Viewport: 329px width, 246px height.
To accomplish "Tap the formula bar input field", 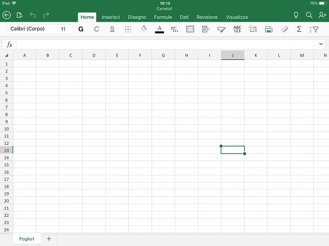I will point(167,45).
